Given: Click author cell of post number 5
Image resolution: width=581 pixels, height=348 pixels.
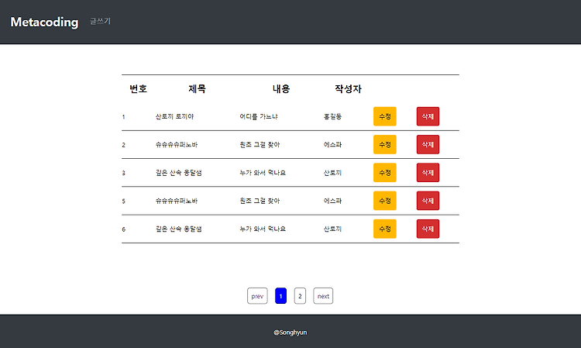Looking at the screenshot, I should point(333,201).
